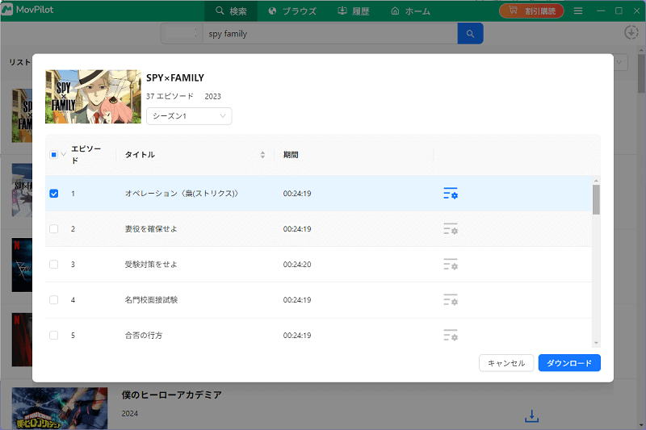Switch to the 検索 tab
646x430 pixels.
click(x=231, y=10)
